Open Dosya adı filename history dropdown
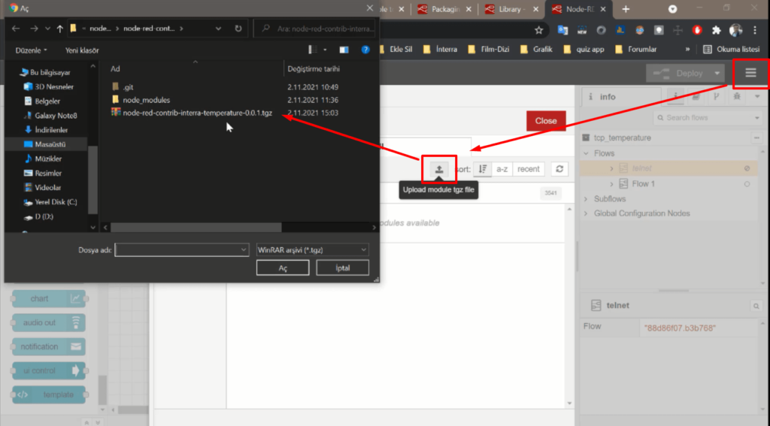This screenshot has width=770, height=426. (x=244, y=249)
